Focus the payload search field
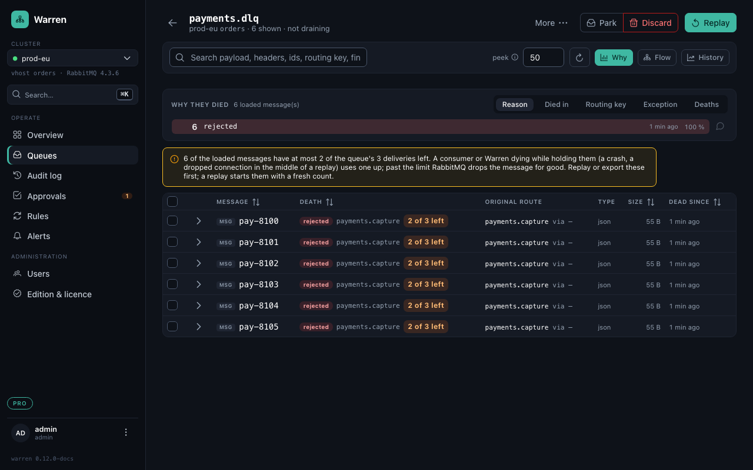Viewport: 753px width, 470px height. tap(268, 58)
